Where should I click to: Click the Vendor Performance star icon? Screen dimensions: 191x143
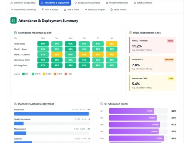pos(107,3)
